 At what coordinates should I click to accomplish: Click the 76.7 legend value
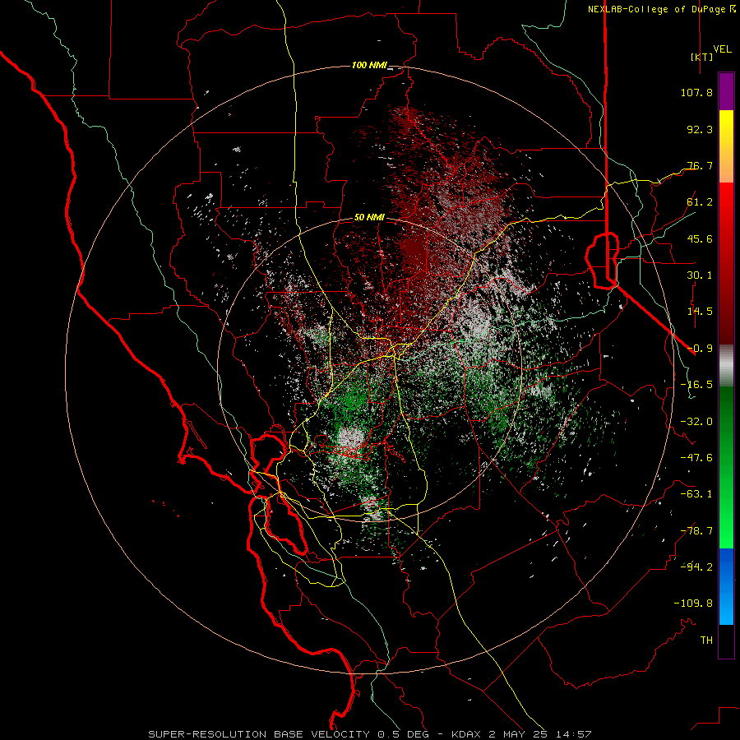[x=700, y=165]
